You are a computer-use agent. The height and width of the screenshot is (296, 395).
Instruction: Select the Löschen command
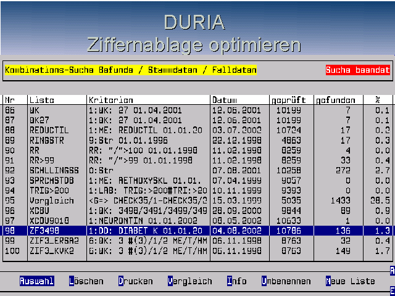[86, 281]
